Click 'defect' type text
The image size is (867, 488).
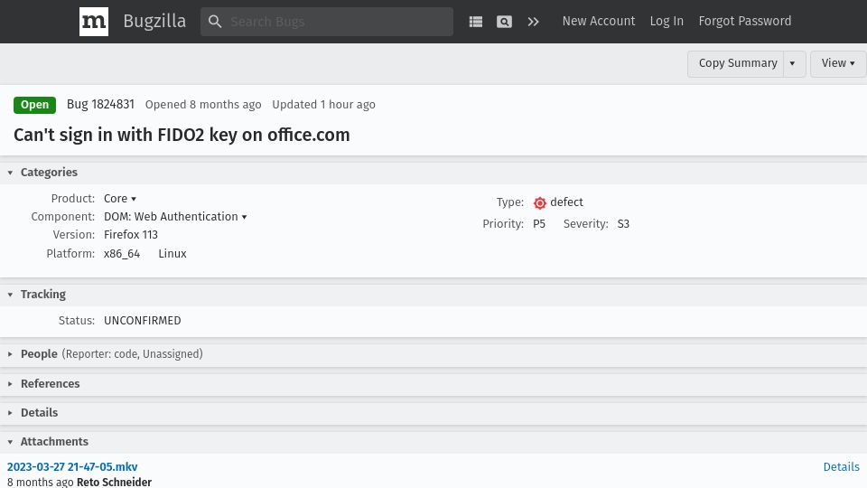pyautogui.click(x=566, y=202)
